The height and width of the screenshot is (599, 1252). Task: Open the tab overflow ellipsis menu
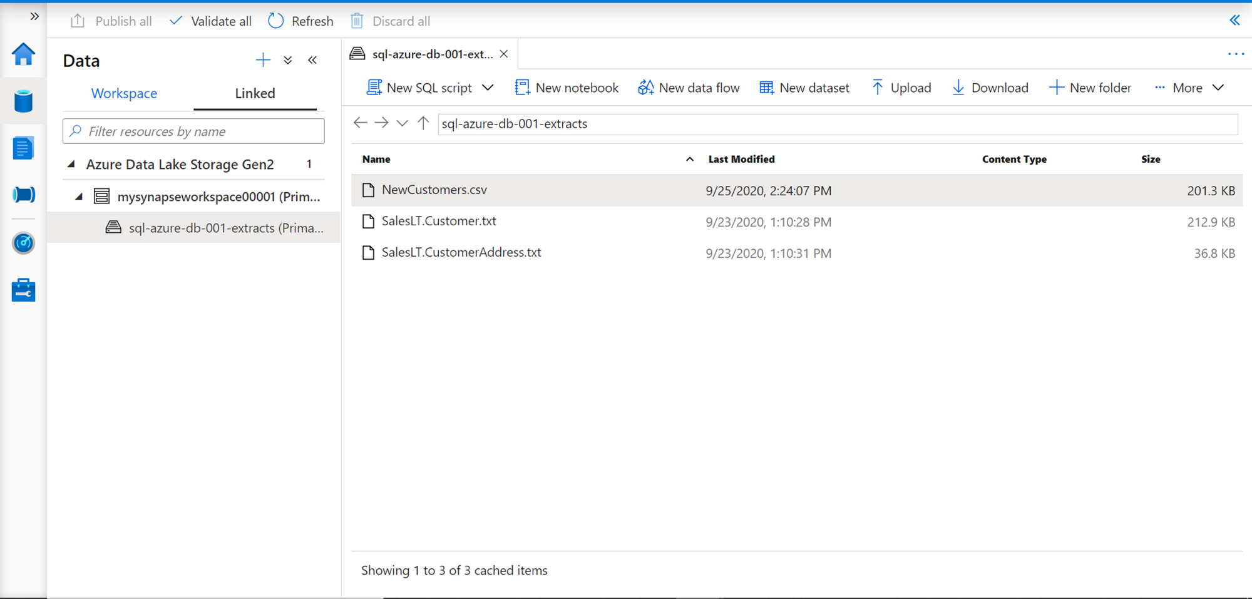(x=1236, y=54)
